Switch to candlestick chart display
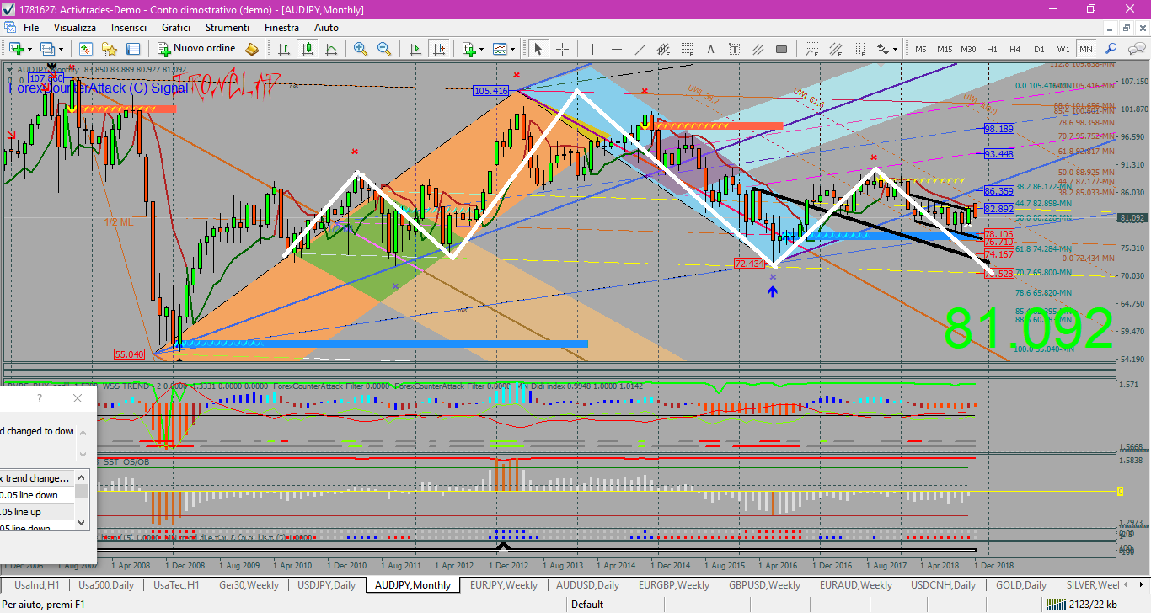This screenshot has height=613, width=1151. [308, 49]
